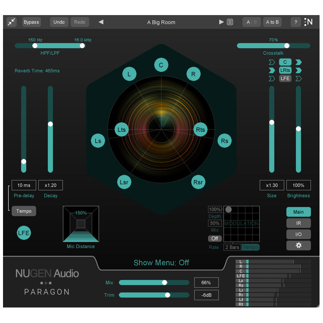Click the Mic Distance room display
This screenshot has width=323, height=323.
pyautogui.click(x=81, y=224)
